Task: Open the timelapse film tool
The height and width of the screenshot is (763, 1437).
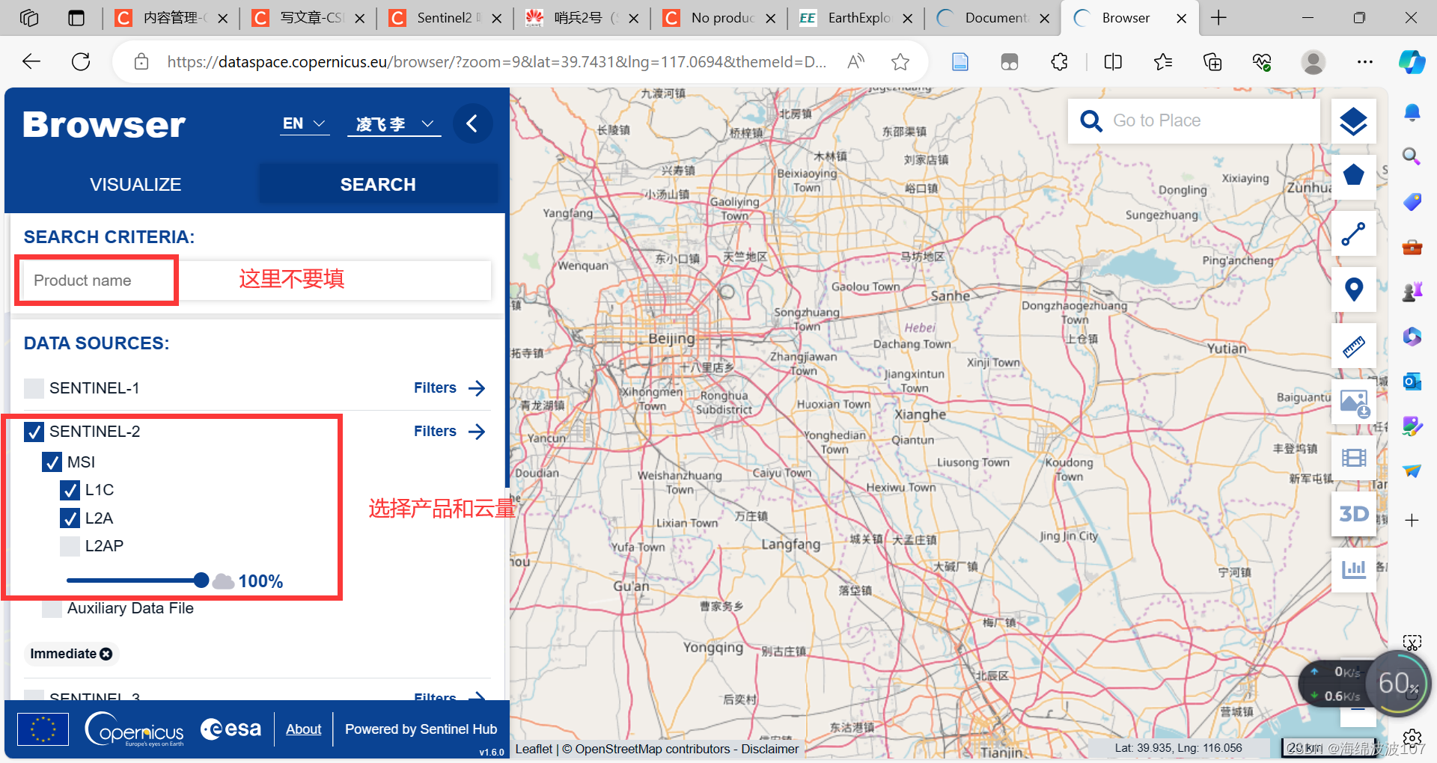Action: coord(1353,458)
